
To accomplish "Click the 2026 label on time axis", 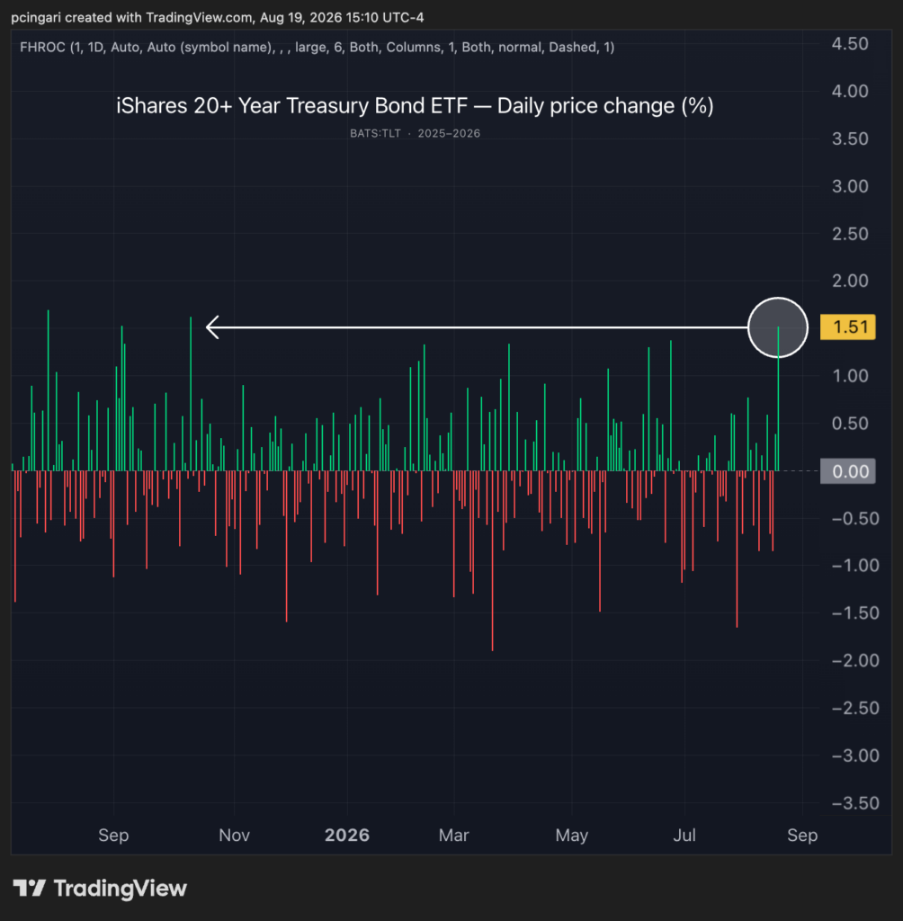I will pos(347,836).
